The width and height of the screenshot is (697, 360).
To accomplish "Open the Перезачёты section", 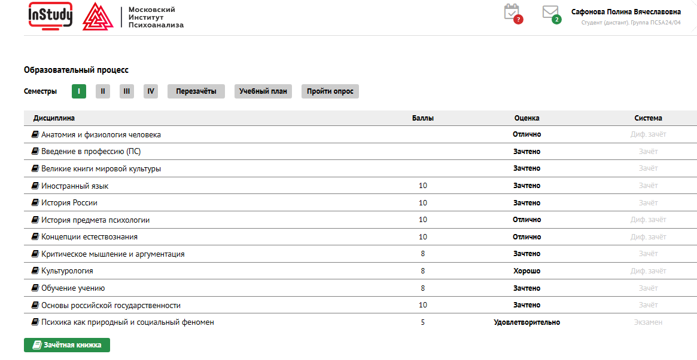I will click(x=196, y=91).
